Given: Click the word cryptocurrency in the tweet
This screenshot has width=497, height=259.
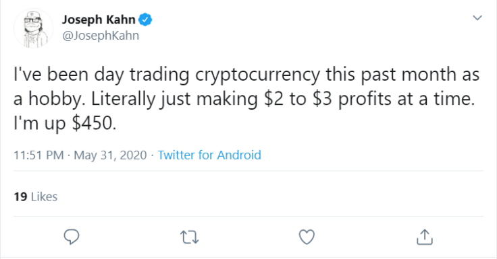Looking at the screenshot, I should [x=257, y=75].
